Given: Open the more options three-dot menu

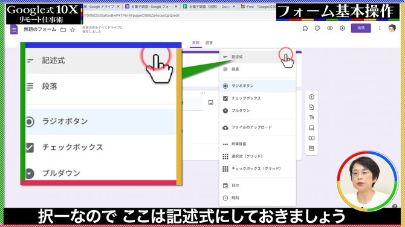Looking at the screenshot, I should (380, 28).
